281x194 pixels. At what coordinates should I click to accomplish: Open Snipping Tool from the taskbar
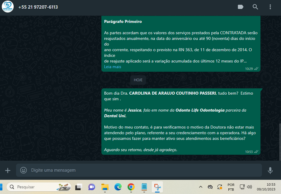[157, 187]
